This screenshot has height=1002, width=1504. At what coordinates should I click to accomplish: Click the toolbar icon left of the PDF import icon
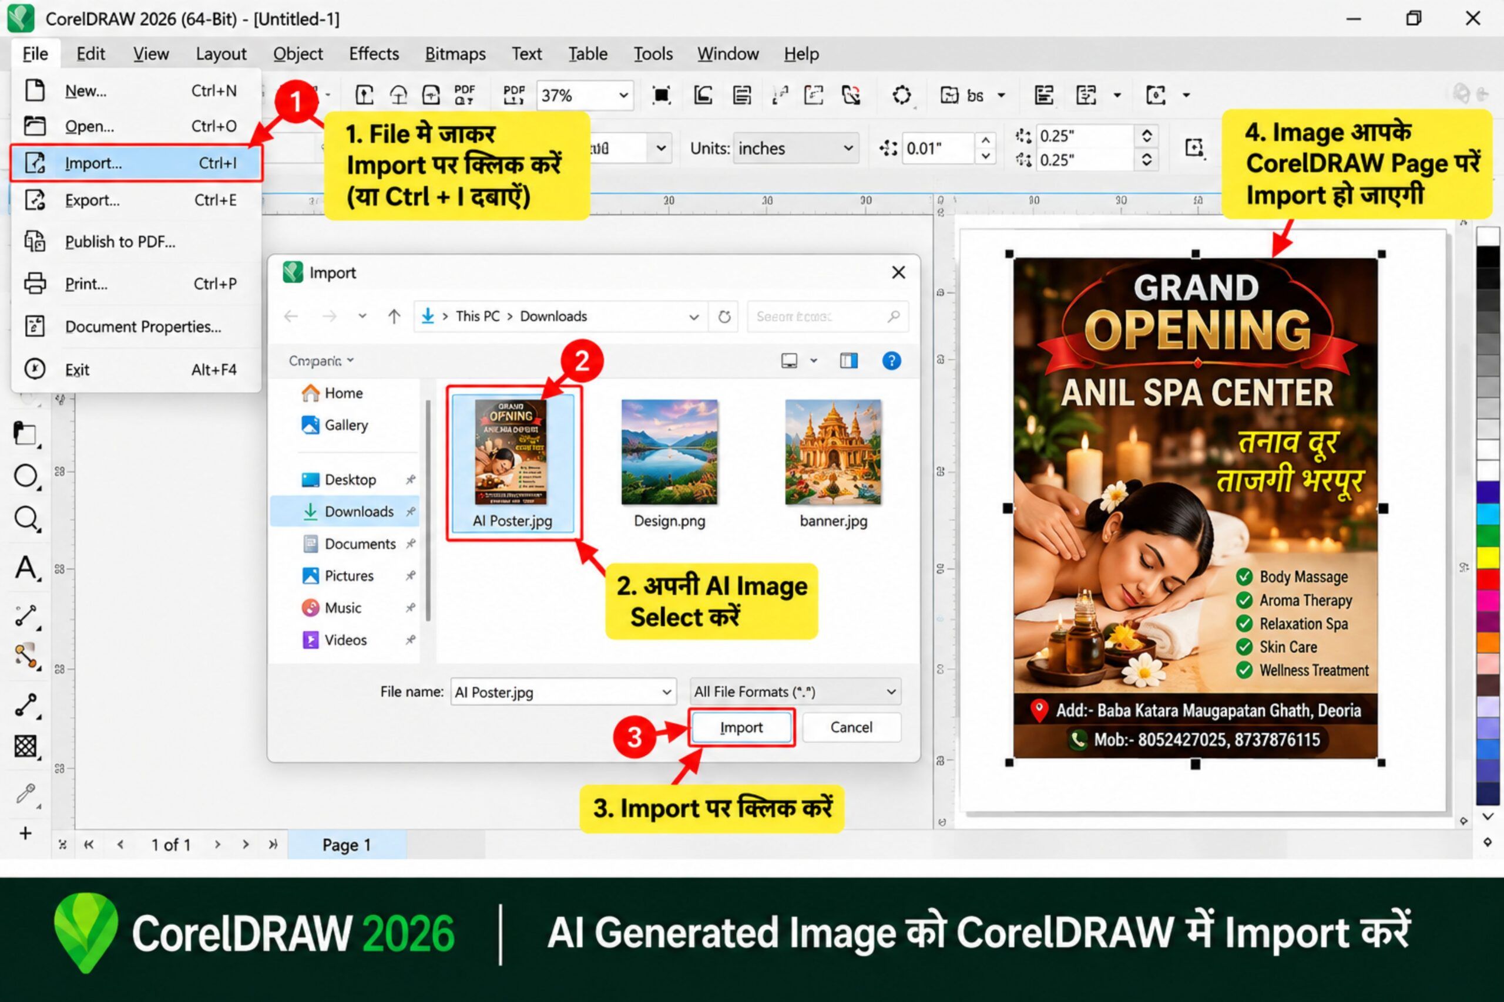pos(431,95)
